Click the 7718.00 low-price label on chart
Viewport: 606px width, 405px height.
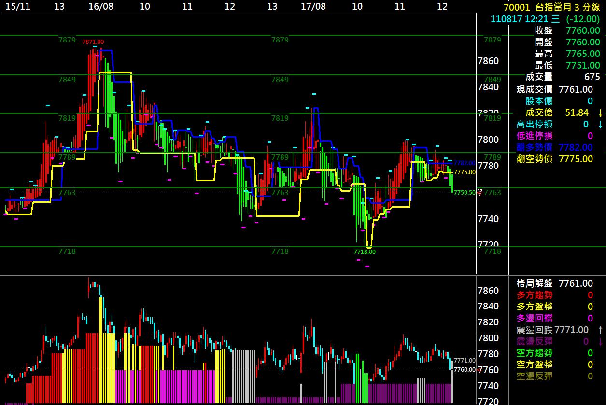click(x=365, y=251)
